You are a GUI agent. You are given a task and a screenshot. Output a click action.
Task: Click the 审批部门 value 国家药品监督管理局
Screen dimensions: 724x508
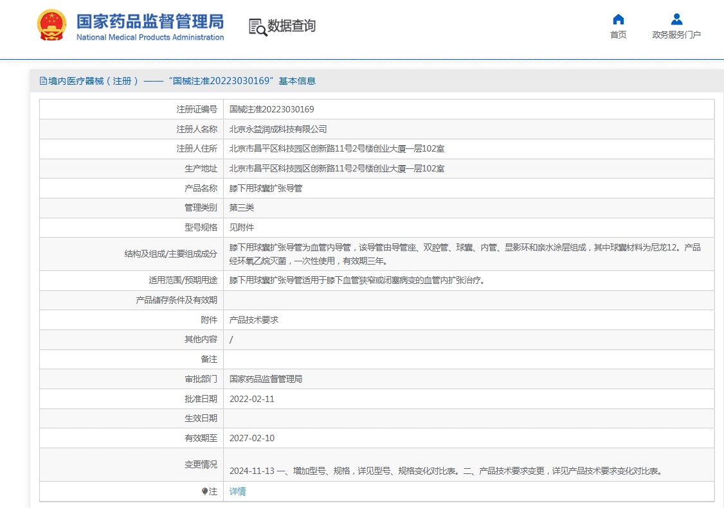tap(266, 379)
